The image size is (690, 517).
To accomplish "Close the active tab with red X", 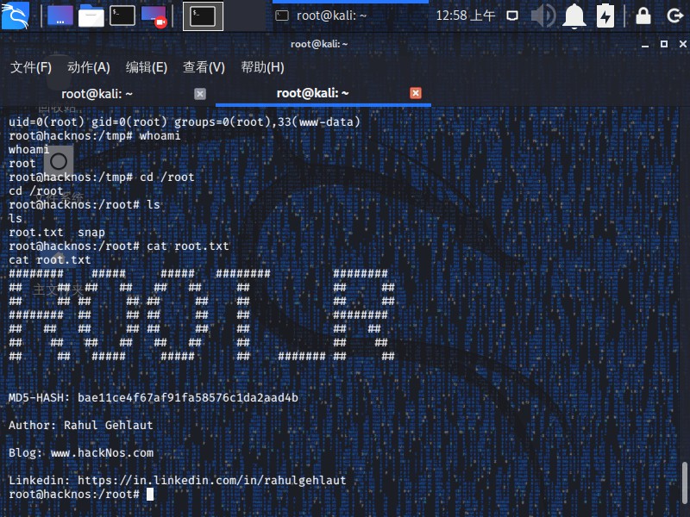I will (416, 93).
